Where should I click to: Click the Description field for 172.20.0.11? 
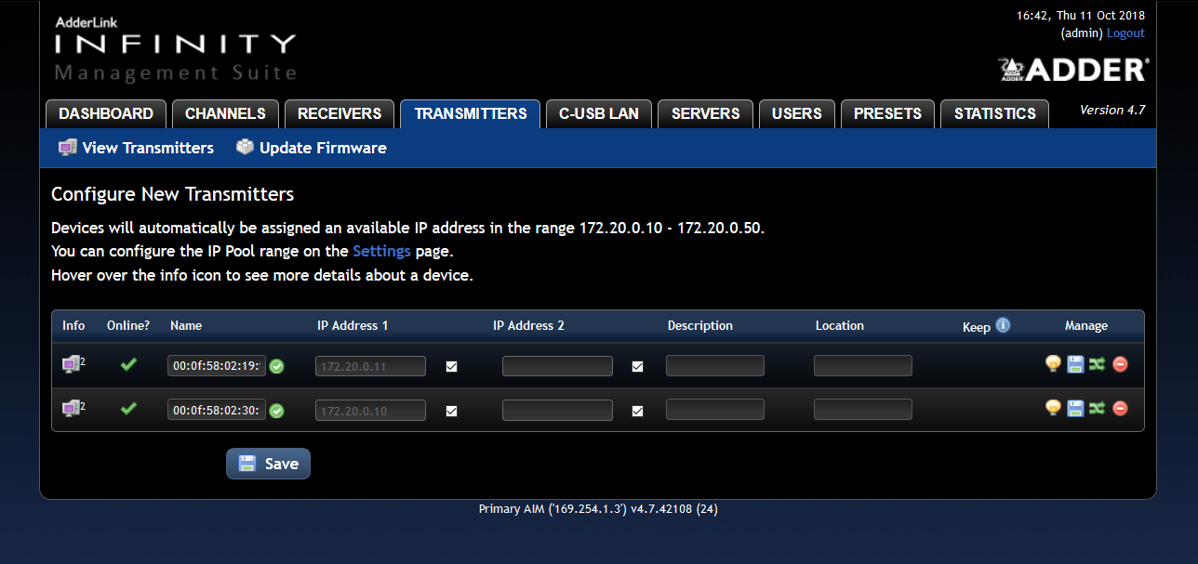tap(715, 366)
